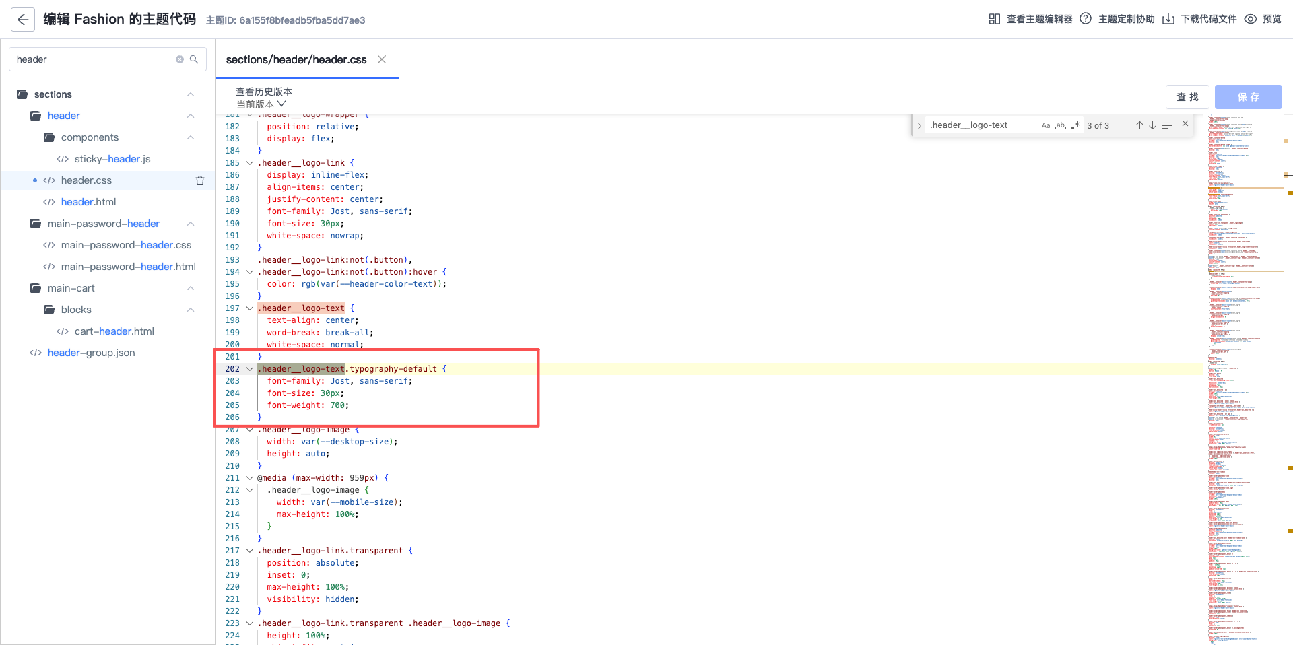Fold the .header__logo-link.transparent rule at line 217
Viewport: 1293px width, 645px height.
click(x=250, y=551)
